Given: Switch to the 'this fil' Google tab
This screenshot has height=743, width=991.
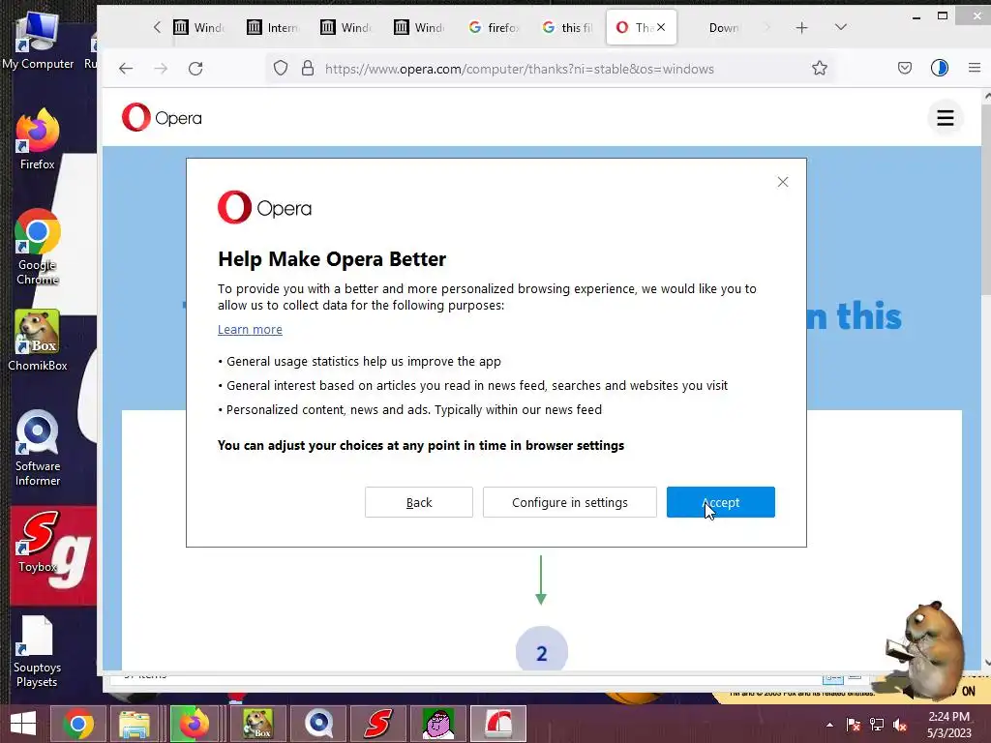Looking at the screenshot, I should click(x=567, y=27).
